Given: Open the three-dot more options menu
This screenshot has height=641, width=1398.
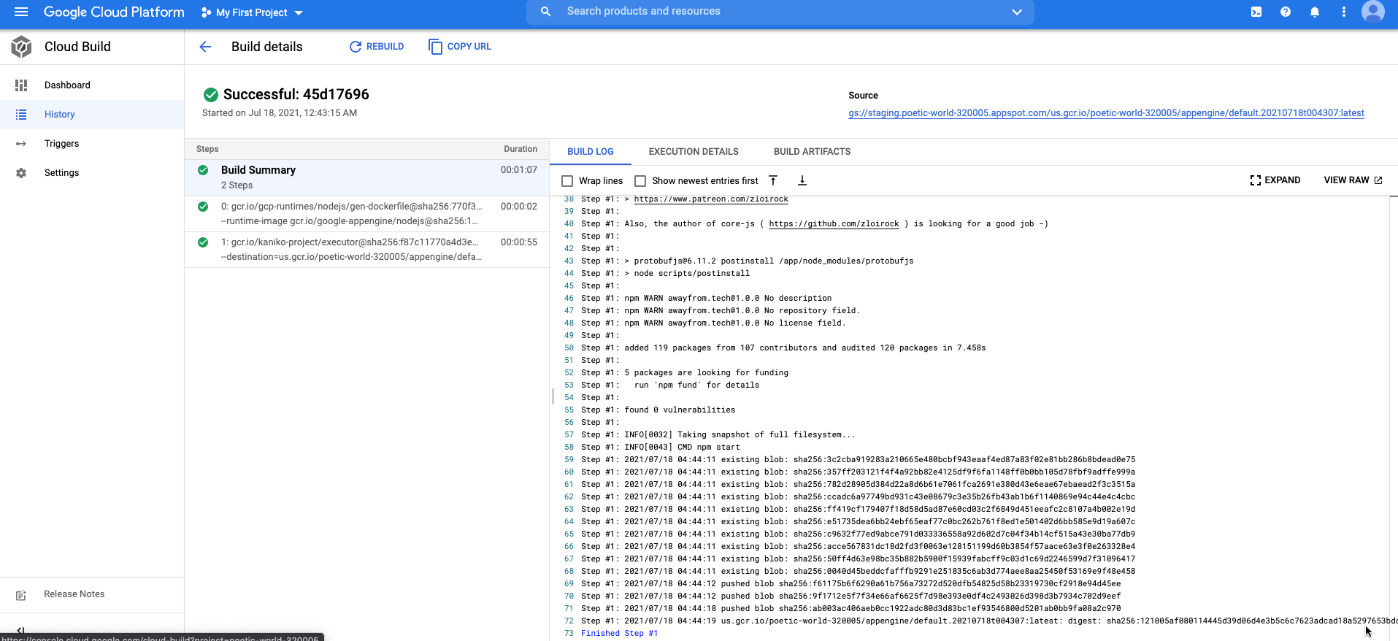Looking at the screenshot, I should 1344,12.
